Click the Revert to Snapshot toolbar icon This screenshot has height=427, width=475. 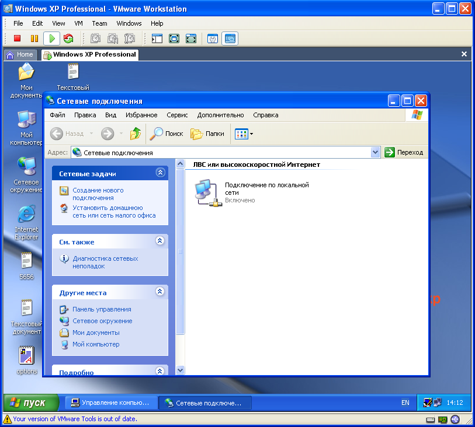click(112, 38)
